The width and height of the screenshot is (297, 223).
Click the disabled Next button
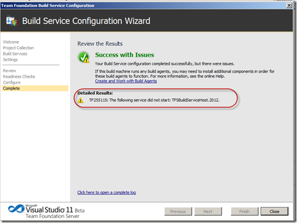tap(208, 212)
